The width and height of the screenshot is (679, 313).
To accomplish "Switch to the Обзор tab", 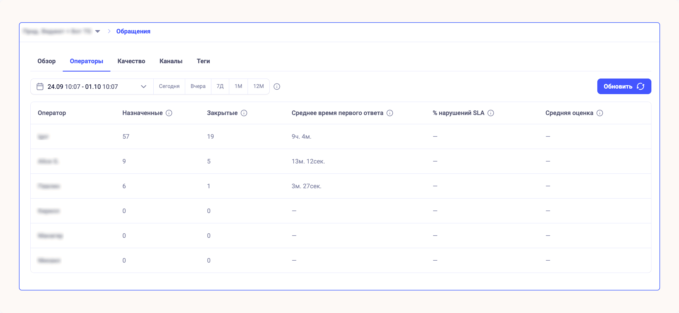I will tap(47, 61).
